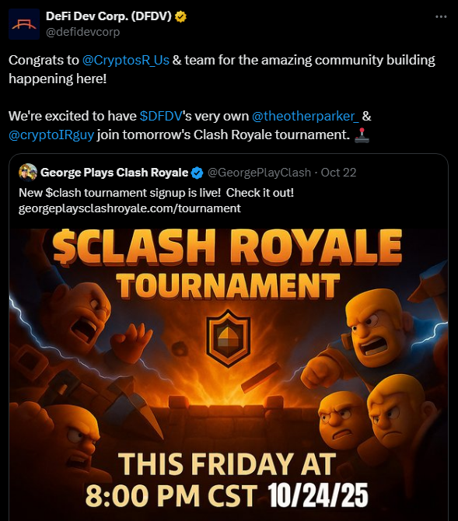Click the DeFi Dev Corp. (DFDV) display name
Screen dimensions: 458x521
click(108, 16)
